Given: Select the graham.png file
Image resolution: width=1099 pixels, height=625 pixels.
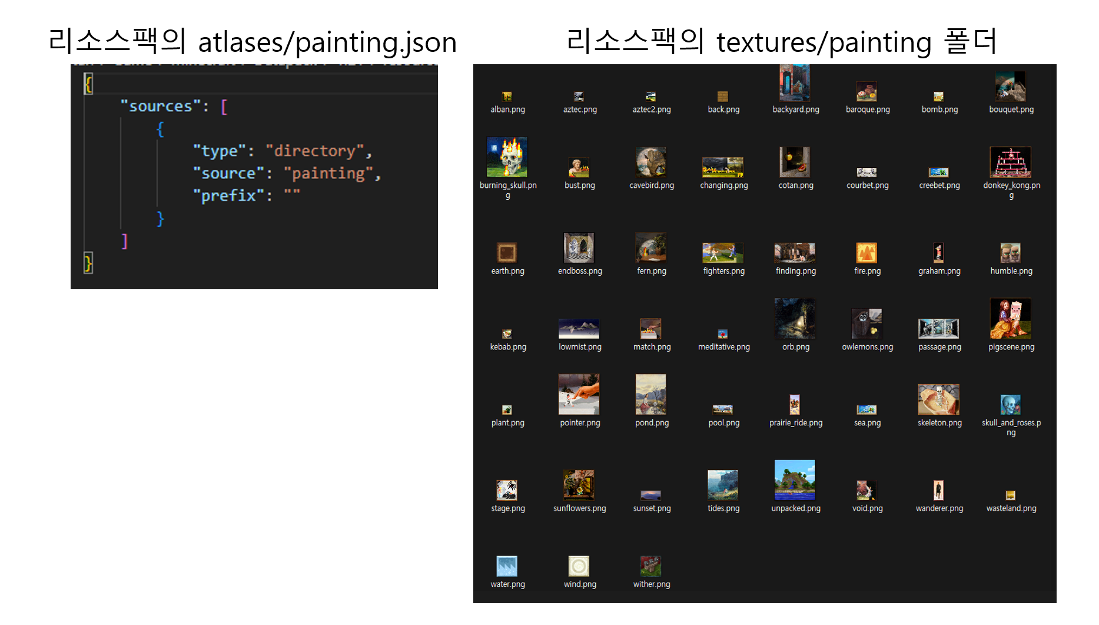Looking at the screenshot, I should [x=939, y=253].
